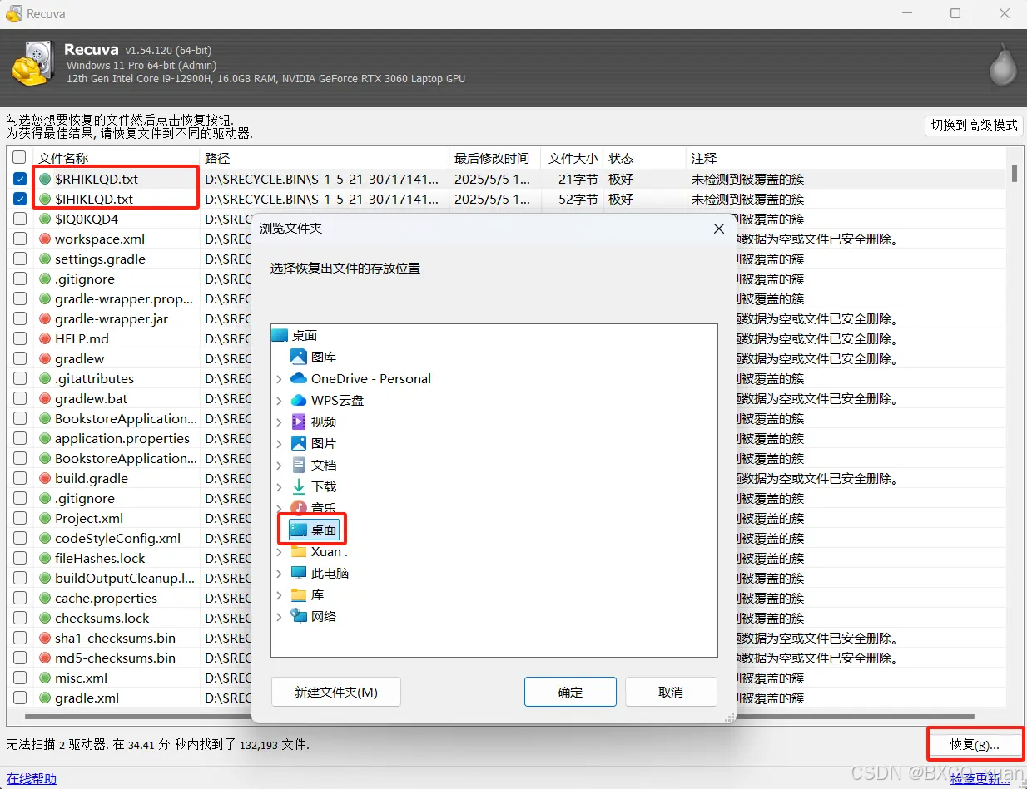
Task: Click the Piriform pear icon in header
Action: click(1002, 64)
